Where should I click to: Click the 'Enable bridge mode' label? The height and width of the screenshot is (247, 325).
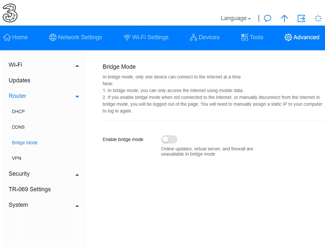pos(123,139)
